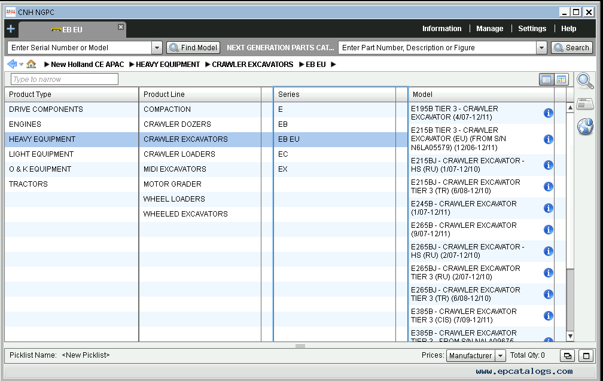
Task: Select the EC series
Action: pos(334,154)
